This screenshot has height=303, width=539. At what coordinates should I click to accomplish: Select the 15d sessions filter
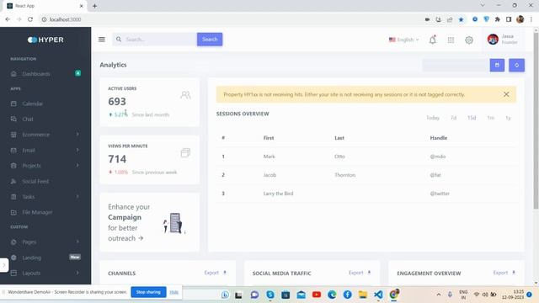(x=472, y=118)
